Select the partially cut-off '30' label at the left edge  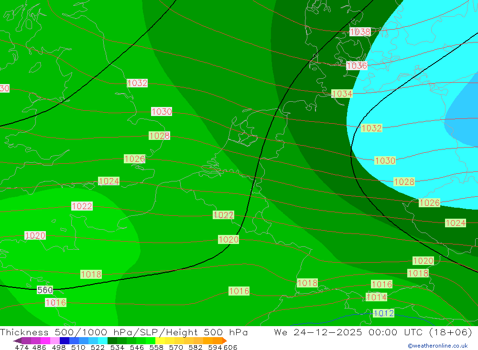[x=5, y=89]
